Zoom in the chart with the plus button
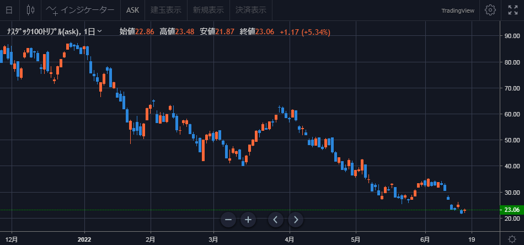This screenshot has height=245, width=524. (248, 220)
